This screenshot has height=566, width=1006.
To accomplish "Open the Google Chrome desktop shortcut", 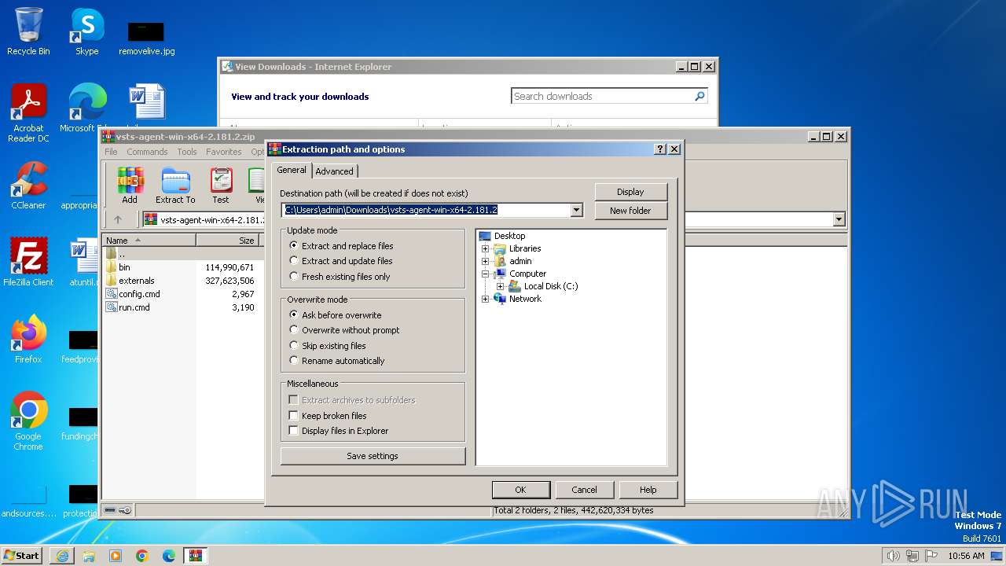I will point(28,421).
